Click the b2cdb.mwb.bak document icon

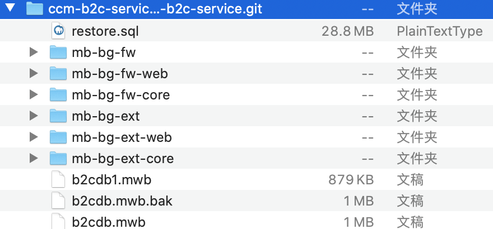pyautogui.click(x=58, y=201)
